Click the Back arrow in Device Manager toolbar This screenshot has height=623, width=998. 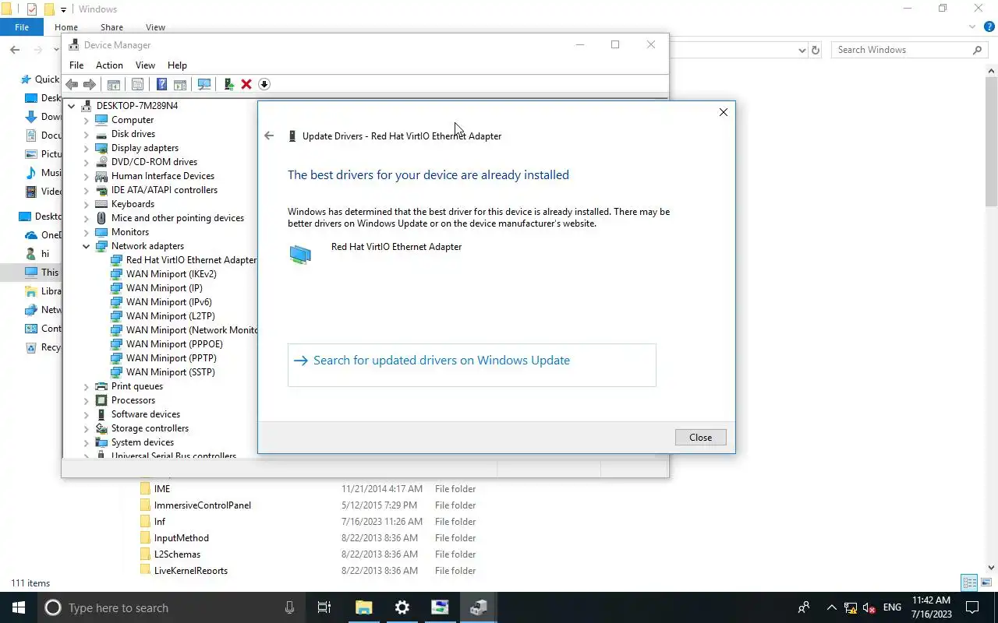pos(72,84)
